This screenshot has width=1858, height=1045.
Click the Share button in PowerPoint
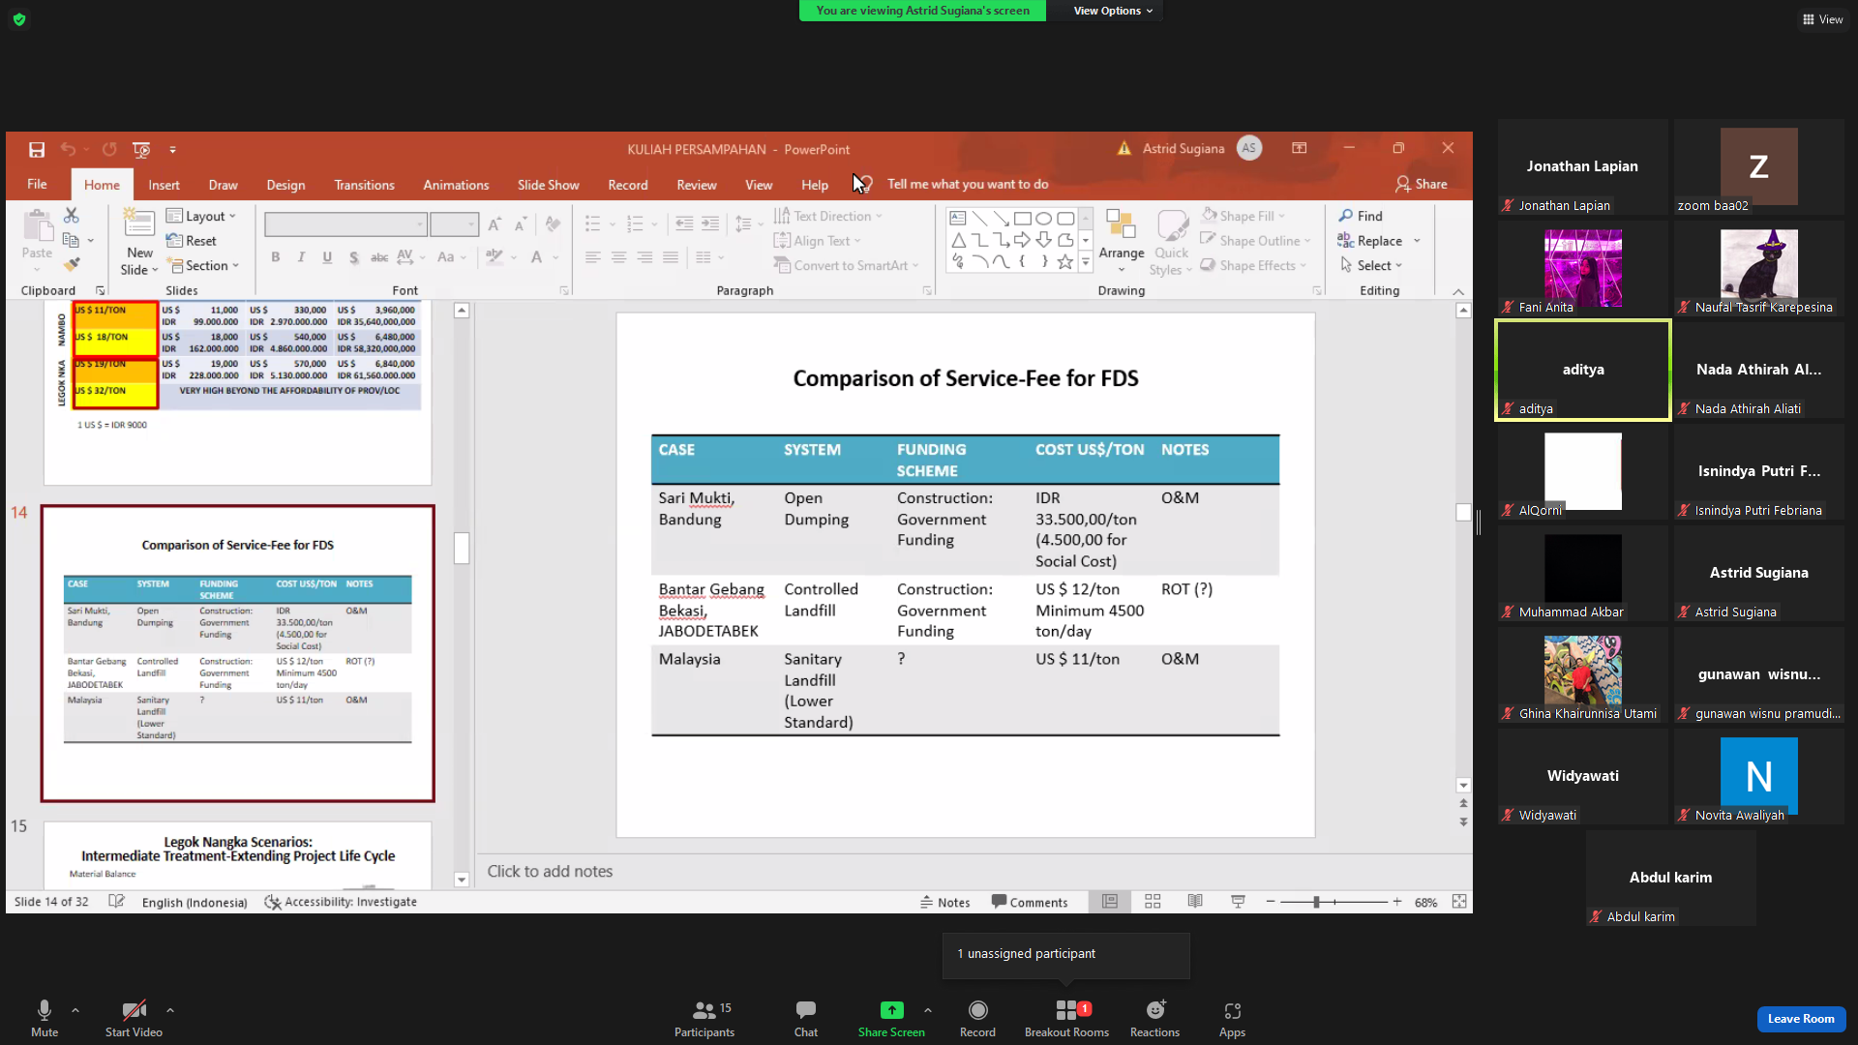pyautogui.click(x=1422, y=184)
